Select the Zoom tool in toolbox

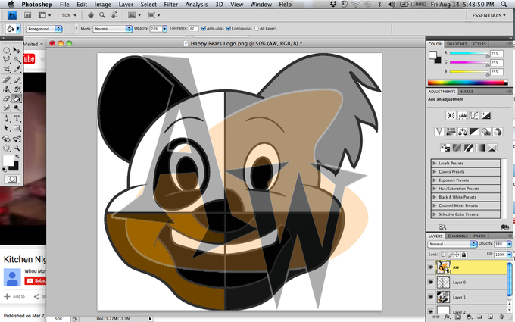point(17,148)
